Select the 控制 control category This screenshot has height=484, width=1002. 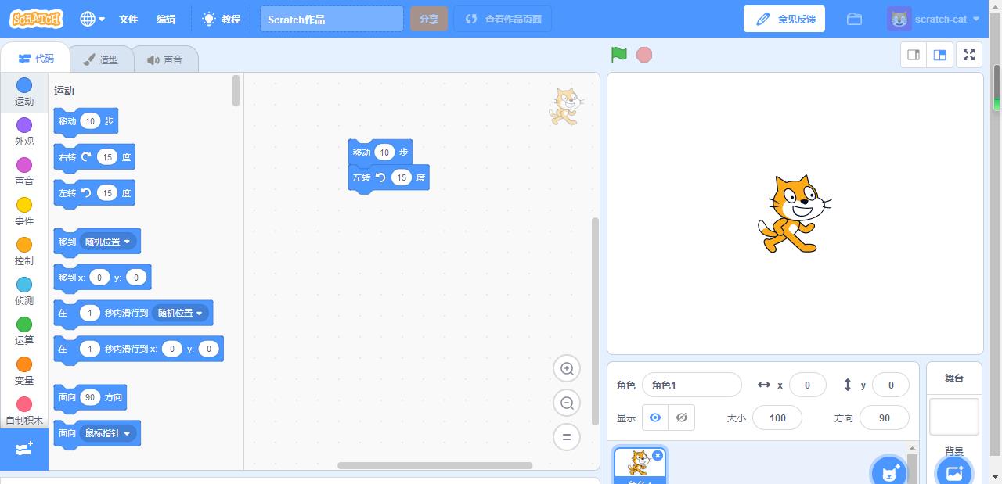coord(24,251)
